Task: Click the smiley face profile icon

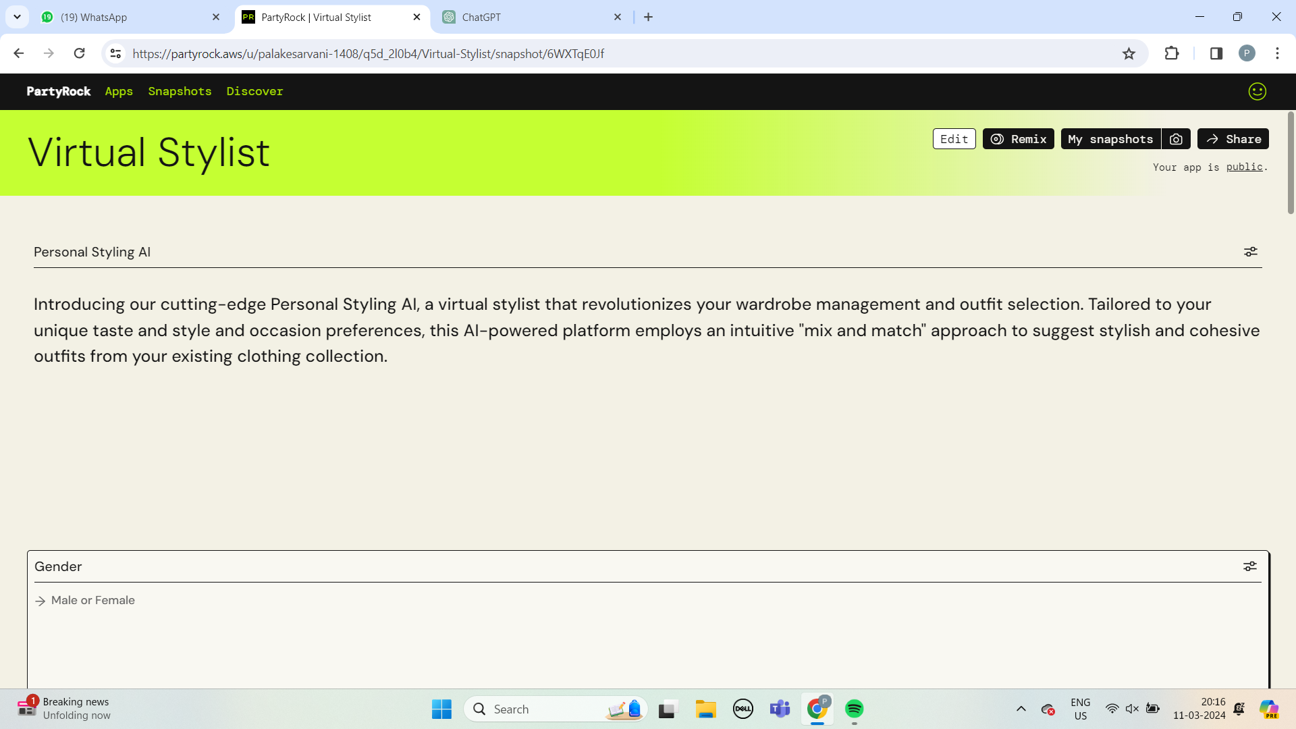Action: (1257, 91)
